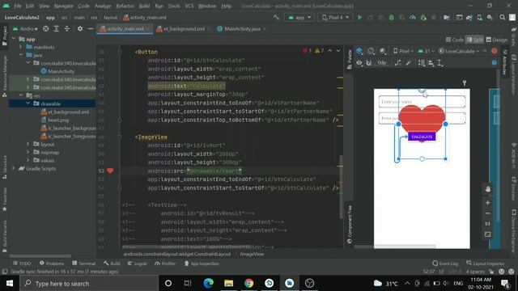
Task: Click the project panel horizontal scrollbar
Action: click(x=40, y=256)
